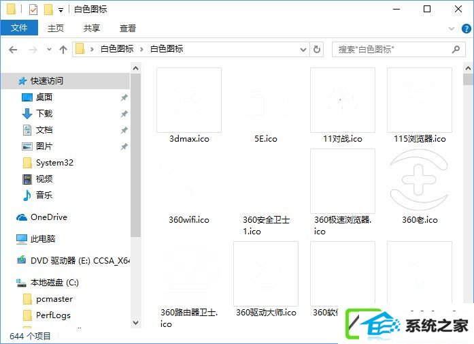Open 图片 in the navigation pane
Image resolution: width=474 pixels, height=344 pixels.
44,146
